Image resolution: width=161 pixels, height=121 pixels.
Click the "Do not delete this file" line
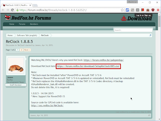point(50,87)
